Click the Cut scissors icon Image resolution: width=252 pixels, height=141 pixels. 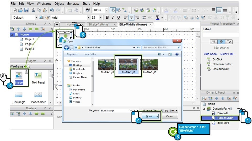(x=34, y=10)
